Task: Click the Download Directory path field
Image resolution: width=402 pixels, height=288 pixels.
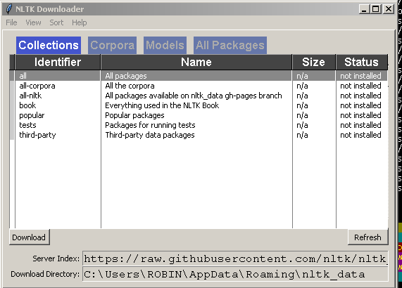Action: pyautogui.click(x=235, y=274)
